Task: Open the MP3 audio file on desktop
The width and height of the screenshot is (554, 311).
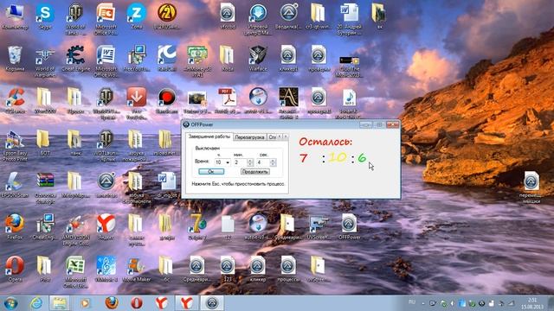Action: click(x=349, y=104)
